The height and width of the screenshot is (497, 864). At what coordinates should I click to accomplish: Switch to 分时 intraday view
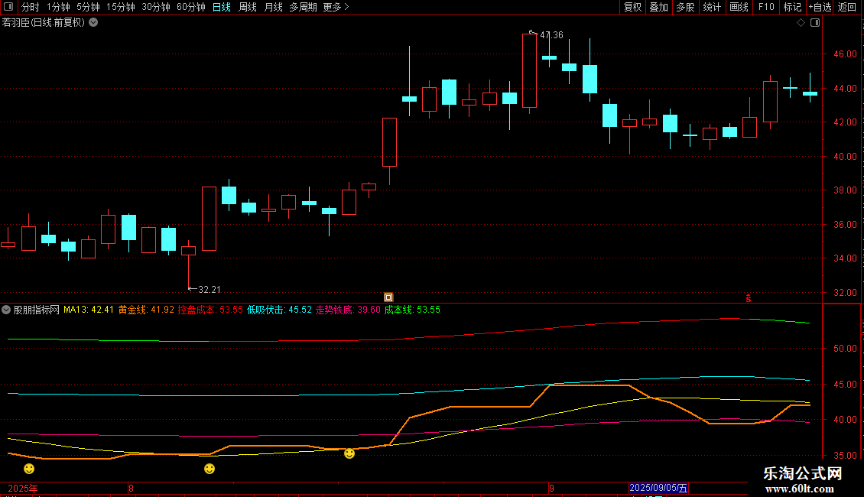pos(30,7)
